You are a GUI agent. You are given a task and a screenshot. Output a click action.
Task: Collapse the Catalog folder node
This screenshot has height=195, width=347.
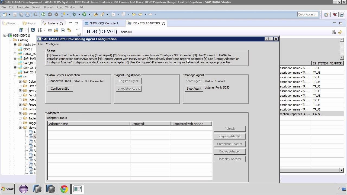(x=10, y=40)
